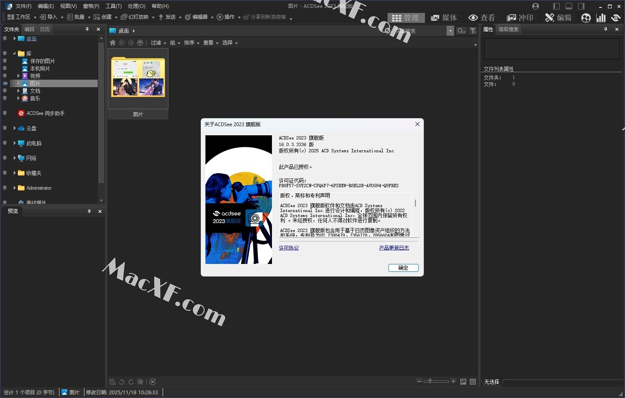Select the 图片 folder thumbnail
The width and height of the screenshot is (625, 398).
(x=138, y=78)
